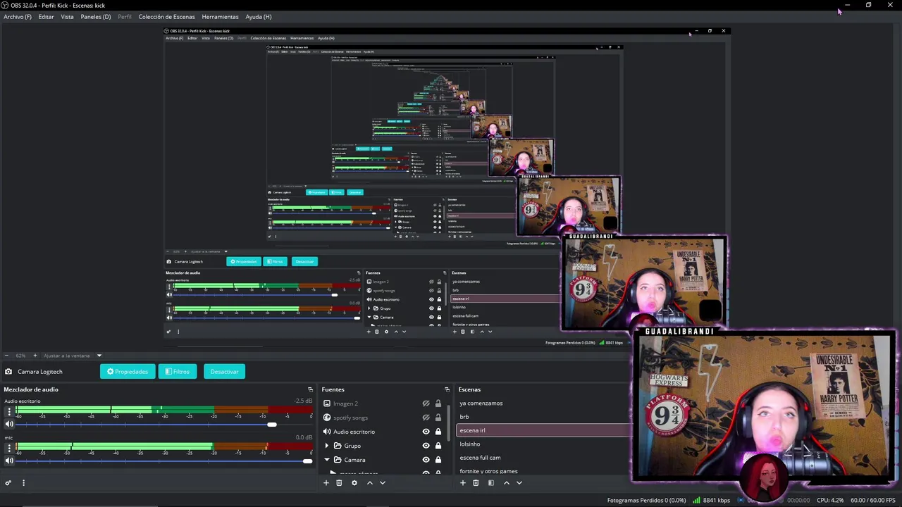Delete the selected source
The height and width of the screenshot is (507, 902).
tap(339, 483)
